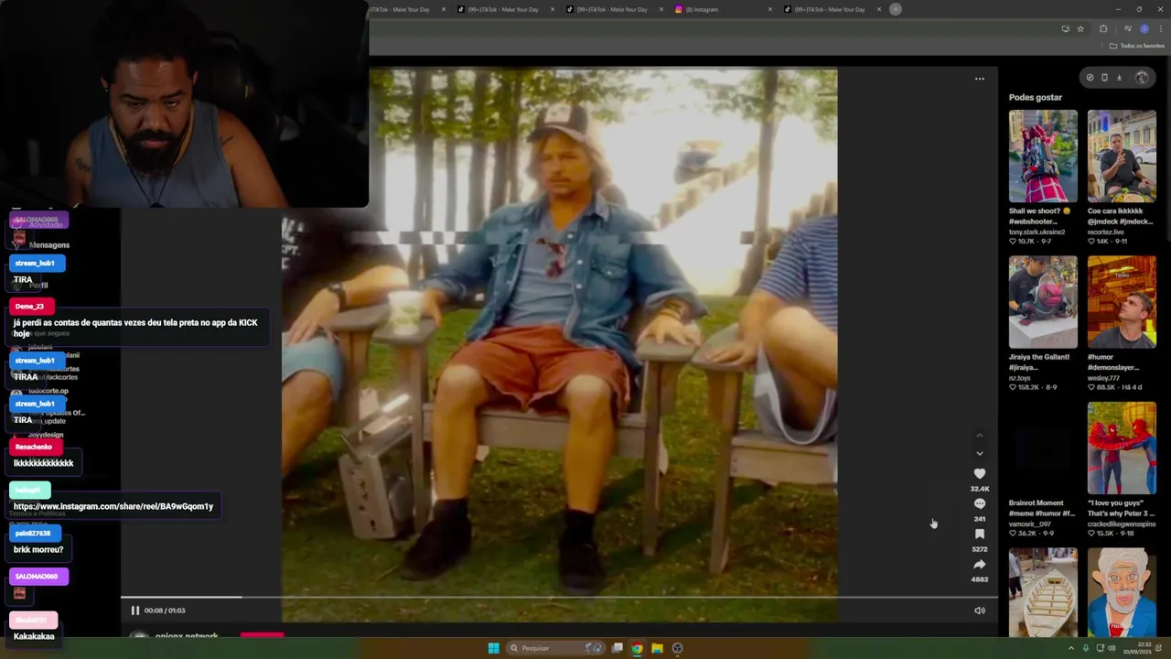The image size is (1171, 659).
Task: Share the video with 4882 shares
Action: pyautogui.click(x=980, y=564)
